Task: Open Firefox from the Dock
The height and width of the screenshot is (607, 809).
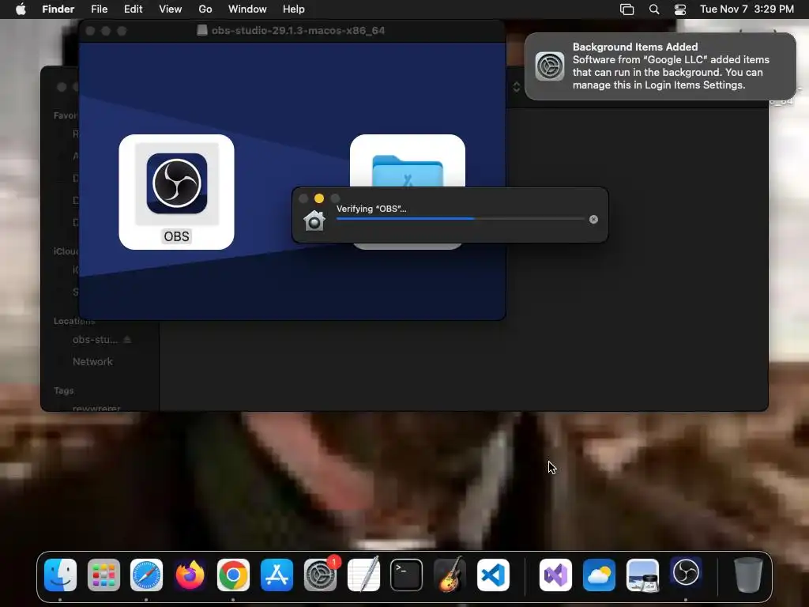Action: point(190,575)
